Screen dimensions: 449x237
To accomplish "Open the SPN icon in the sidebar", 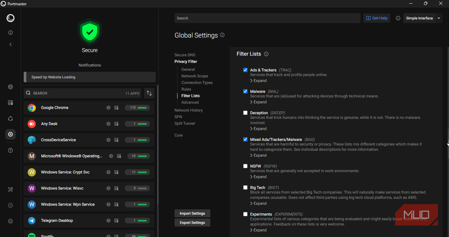I will [x=11, y=118].
